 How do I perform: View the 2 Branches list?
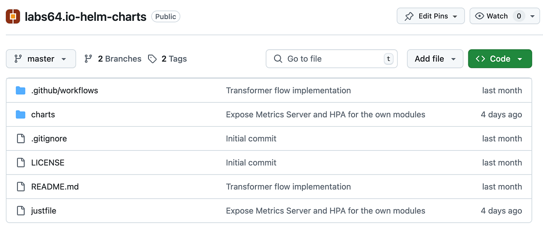(113, 59)
